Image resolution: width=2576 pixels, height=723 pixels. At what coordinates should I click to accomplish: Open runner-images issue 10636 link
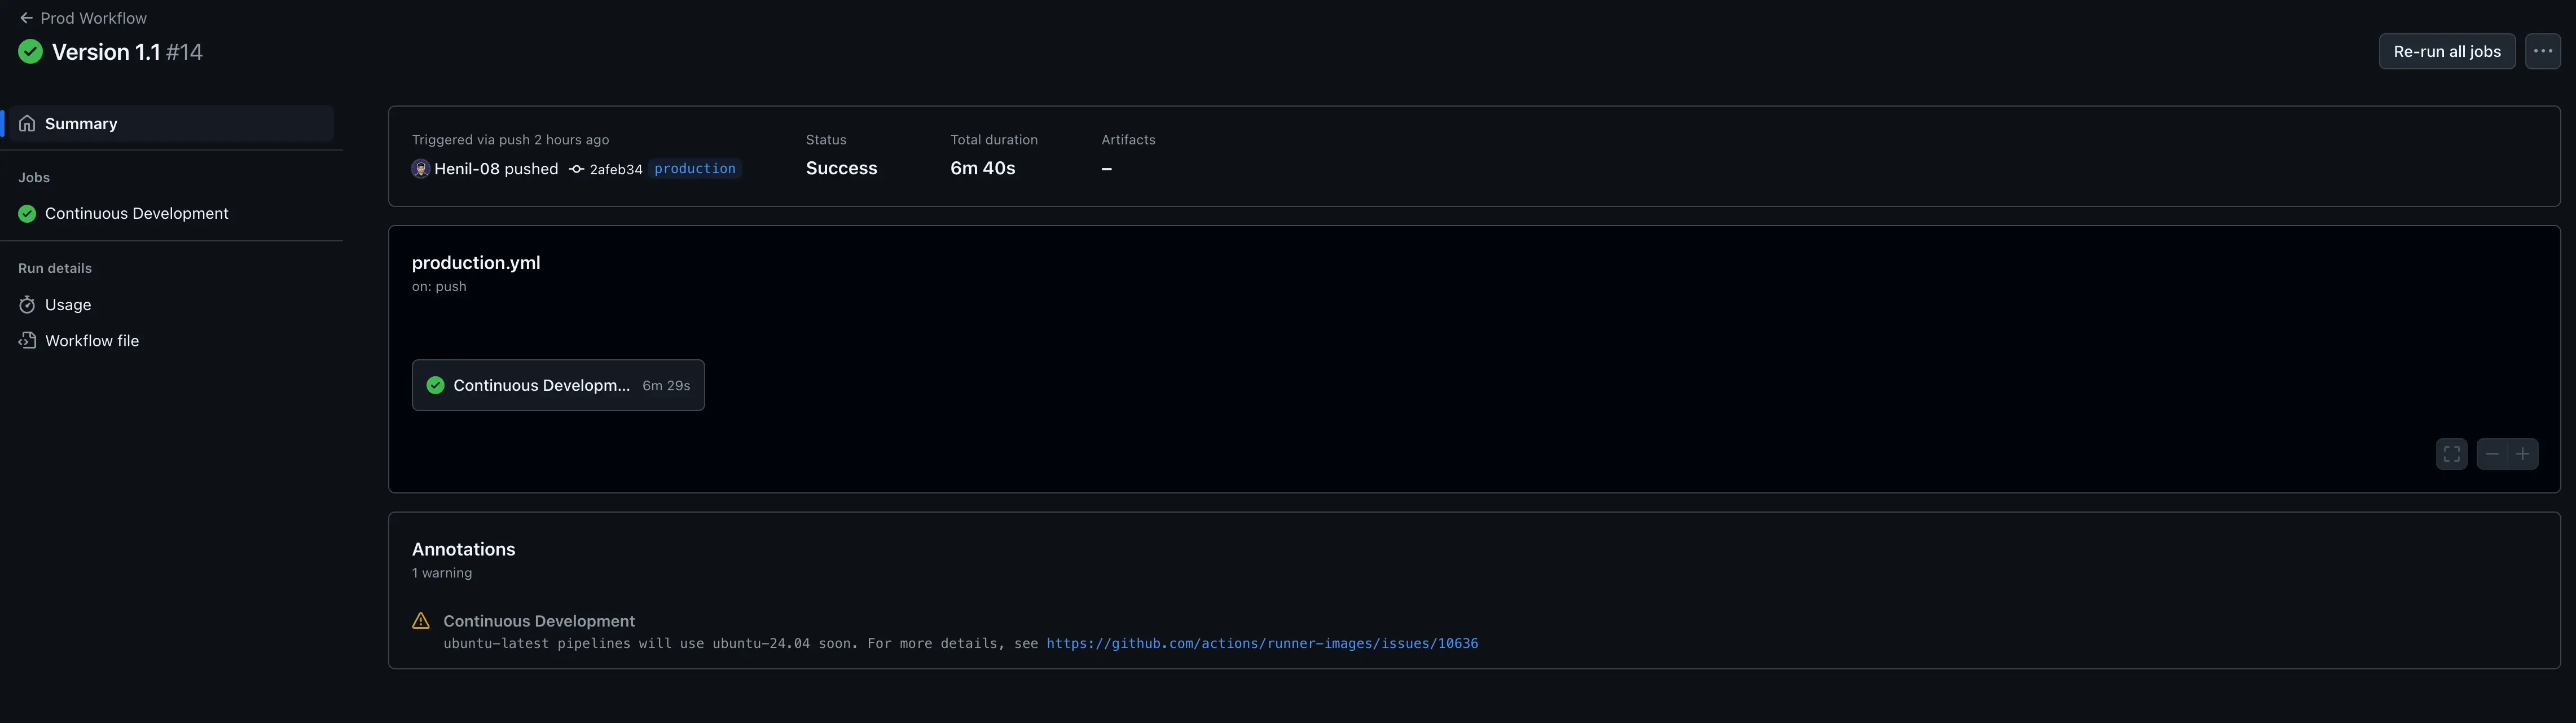1262,644
